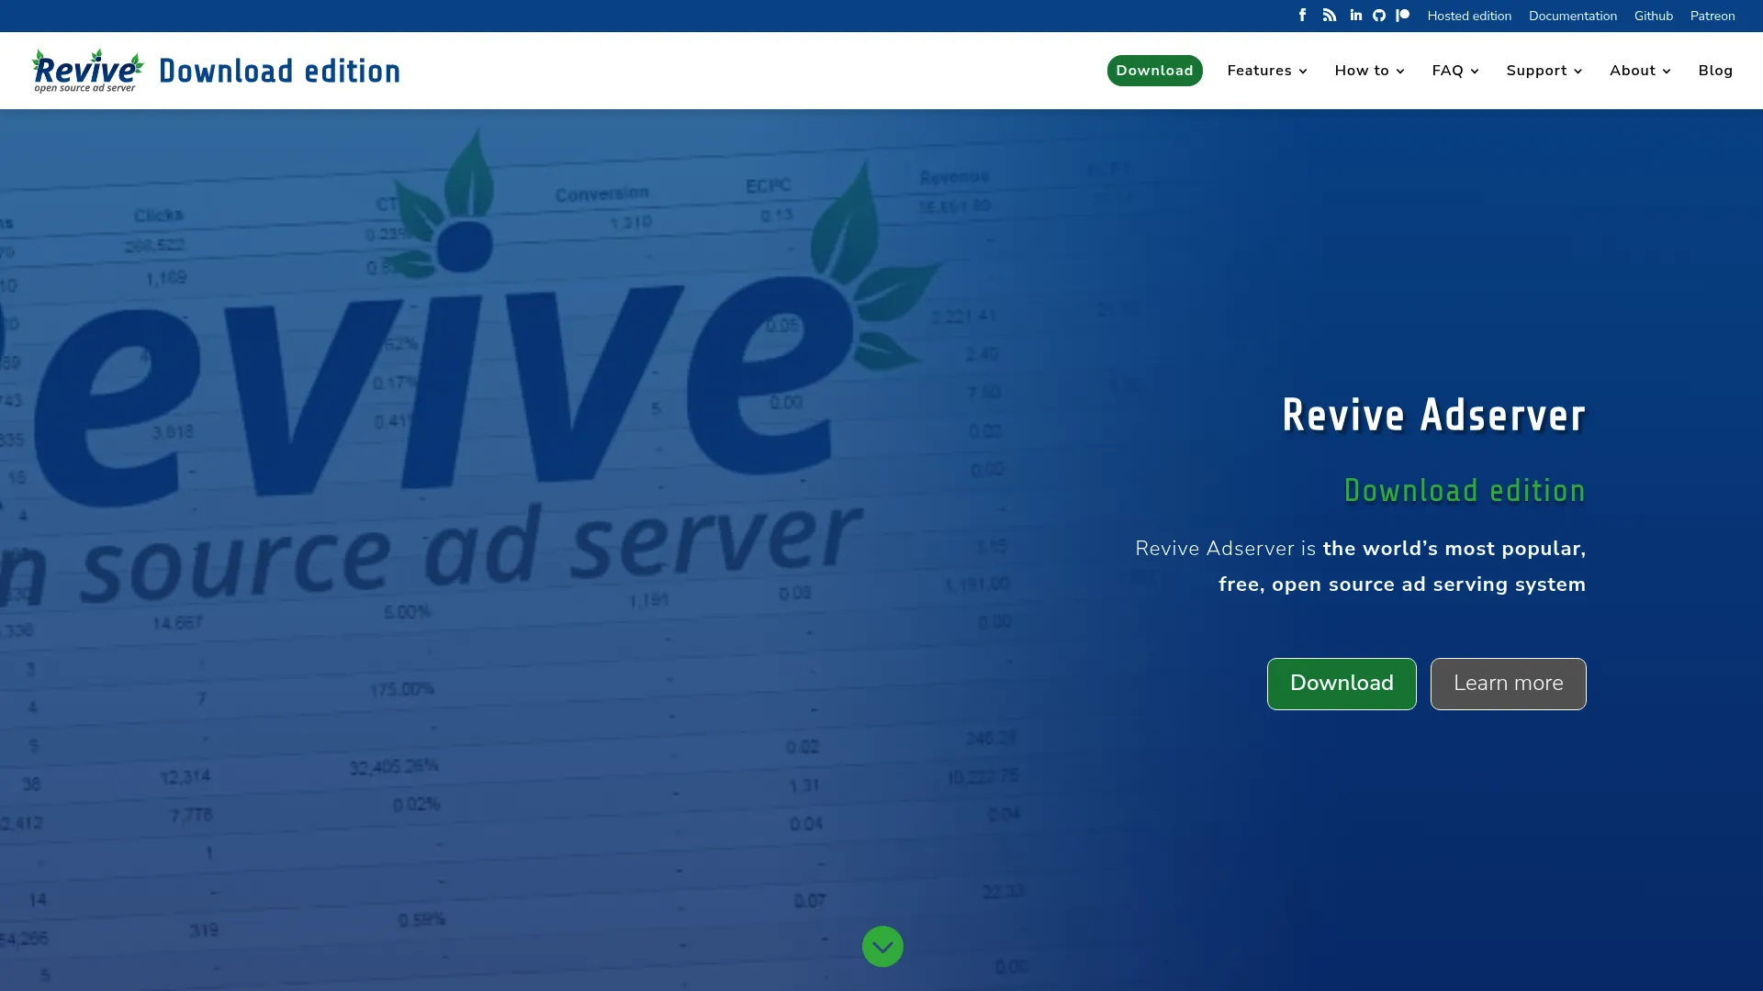Screen dimensions: 1763x991
Task: Click the hero Download button
Action: pyautogui.click(x=1342, y=684)
